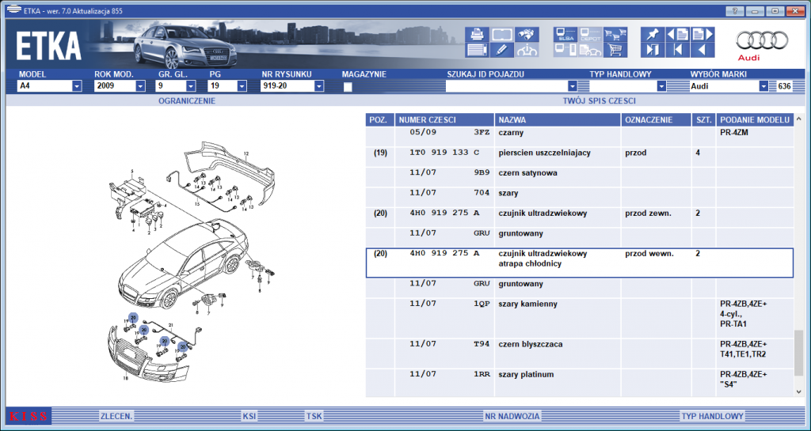Click the computer-to-server connection icon

pyautogui.click(x=565, y=50)
